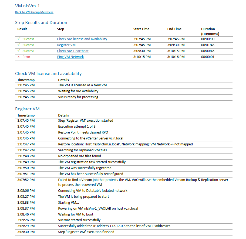
Task: Click the green checkmark in the Register VM row
Action: pyautogui.click(x=19, y=45)
